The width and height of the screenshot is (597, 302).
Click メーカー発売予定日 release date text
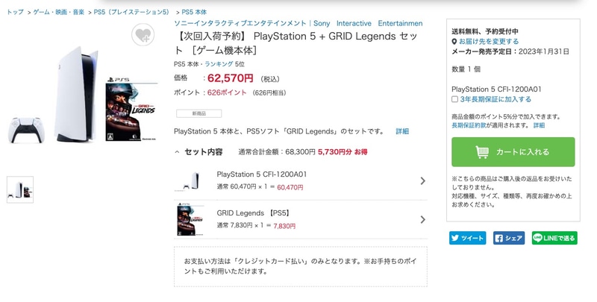pos(510,51)
